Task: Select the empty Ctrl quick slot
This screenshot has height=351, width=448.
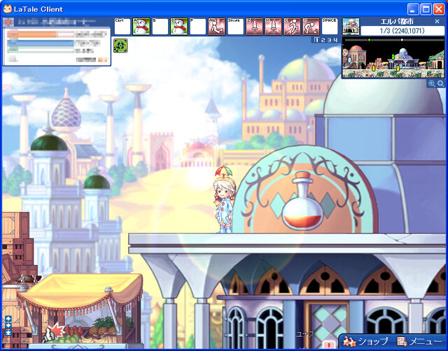Action: click(x=122, y=27)
